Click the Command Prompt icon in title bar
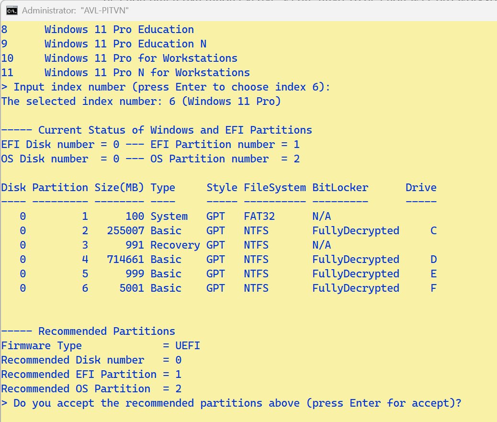Viewport: 497px width, 422px height. [x=13, y=11]
